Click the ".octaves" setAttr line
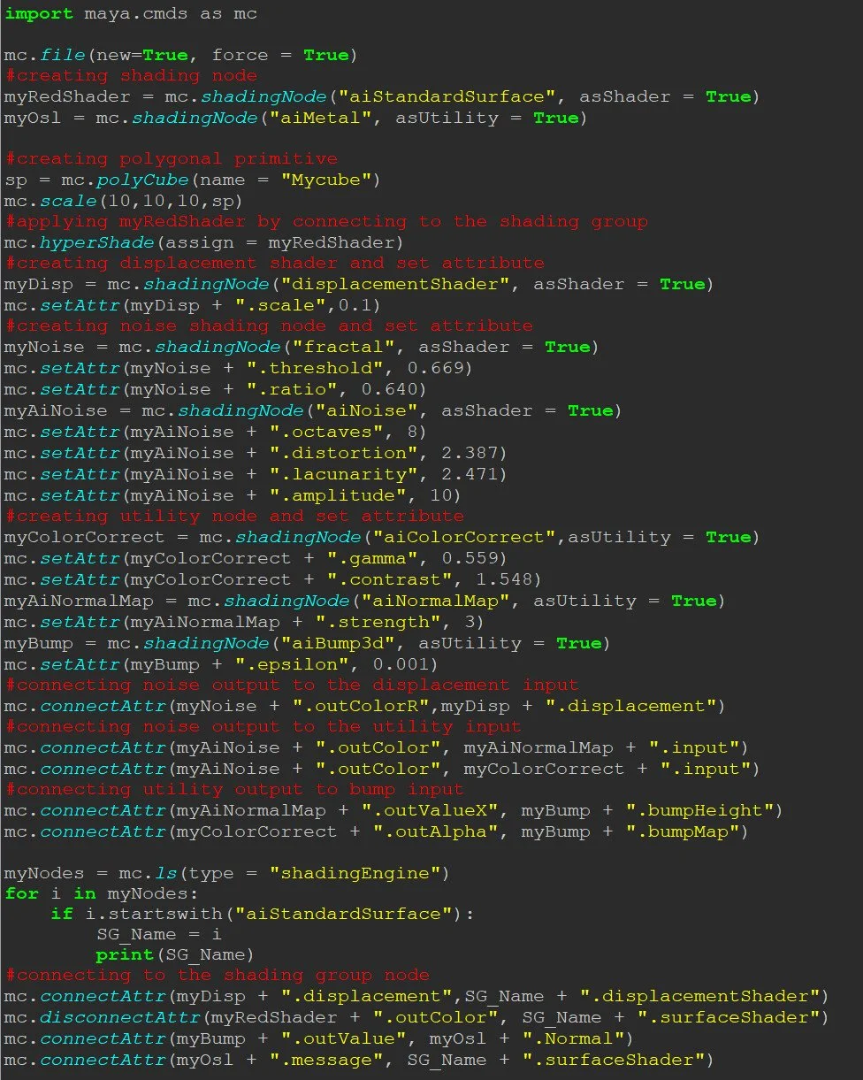Screen dimensions: 863x1080 coord(216,432)
